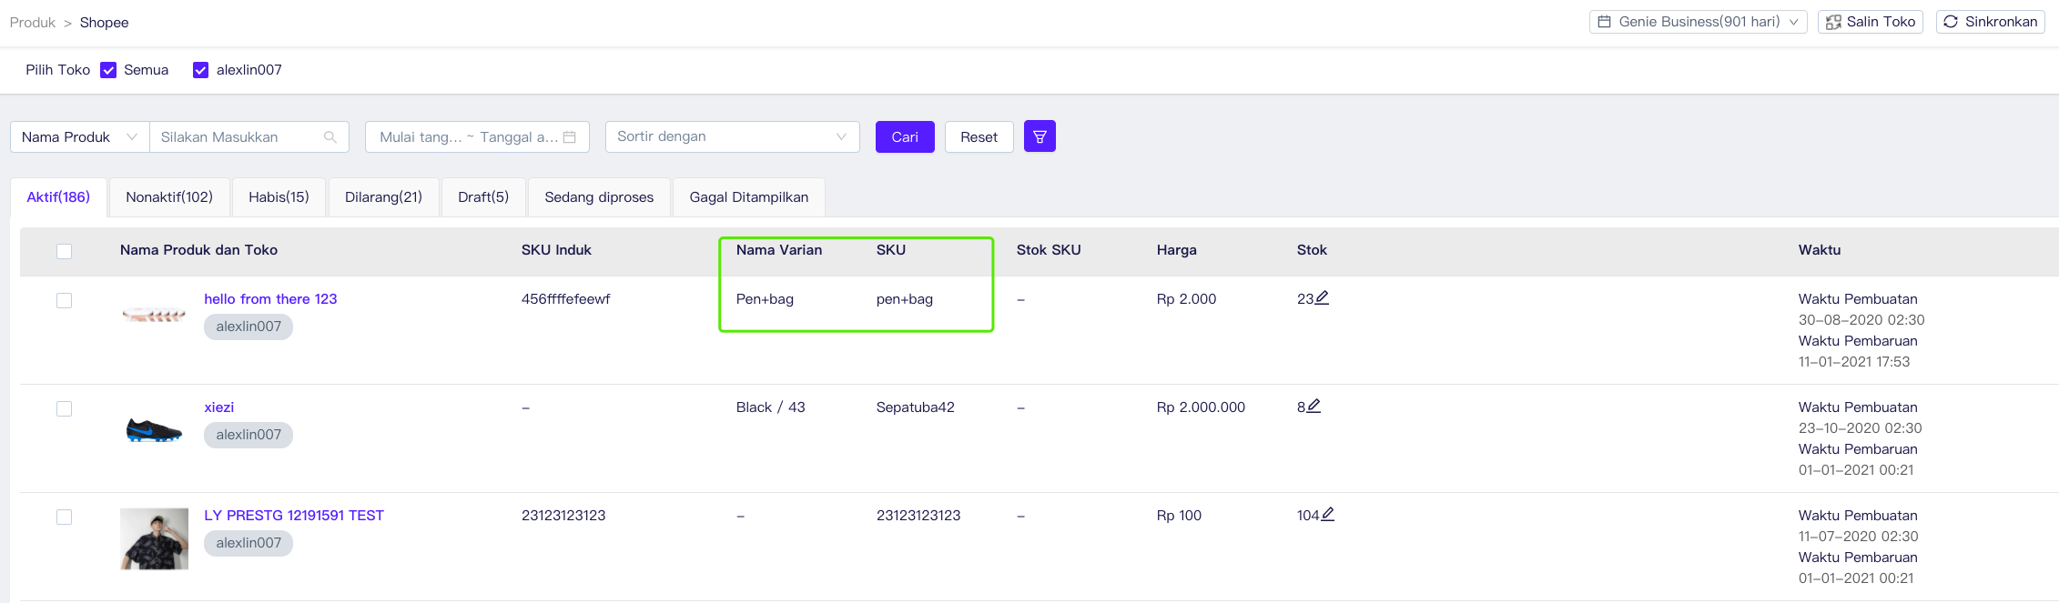Edit stock pencil for LY PRESTG 12191591 TEST
The width and height of the screenshot is (2059, 603).
pyautogui.click(x=1328, y=514)
